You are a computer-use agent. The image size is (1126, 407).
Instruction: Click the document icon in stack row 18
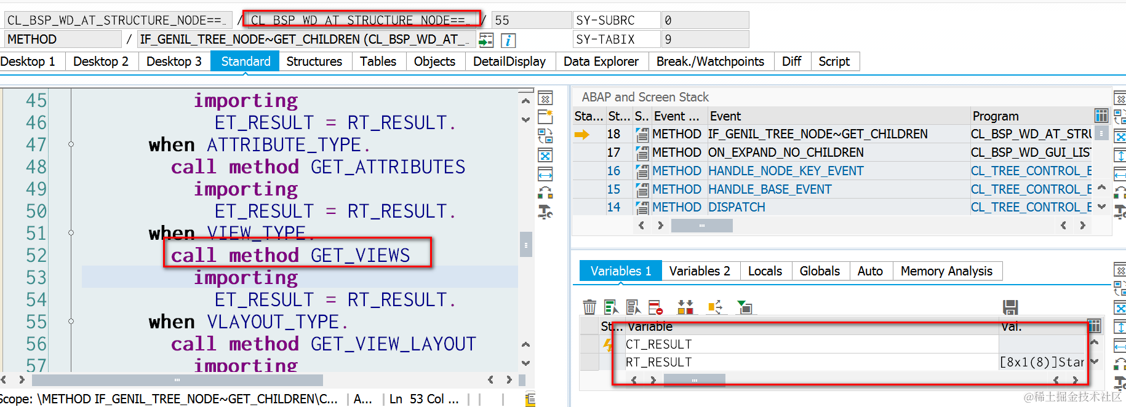point(642,135)
